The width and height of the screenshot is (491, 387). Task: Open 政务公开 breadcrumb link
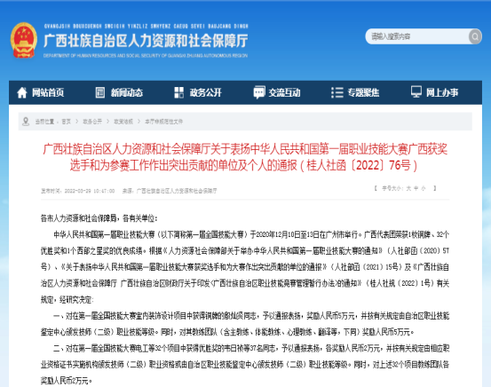[92, 122]
